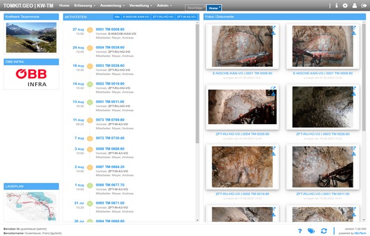Open ZFT-RU-HÜ-VO 0004 photo externally

pos(273,89)
